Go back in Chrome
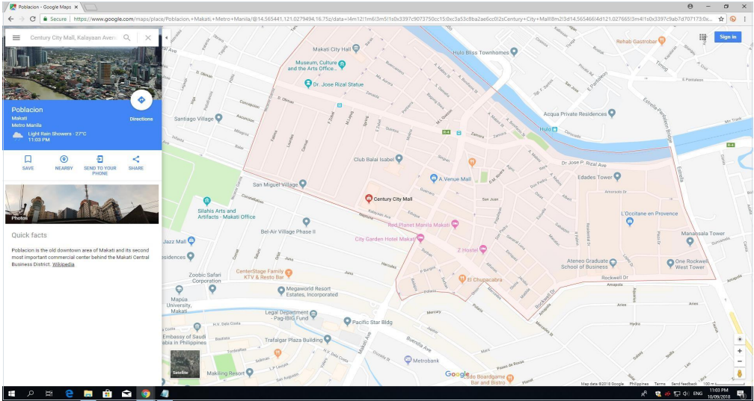The width and height of the screenshot is (754, 401). (x=10, y=19)
